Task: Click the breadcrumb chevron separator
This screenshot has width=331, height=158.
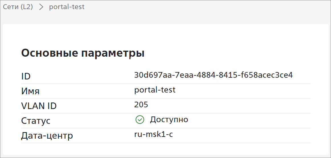Action: pyautogui.click(x=41, y=7)
